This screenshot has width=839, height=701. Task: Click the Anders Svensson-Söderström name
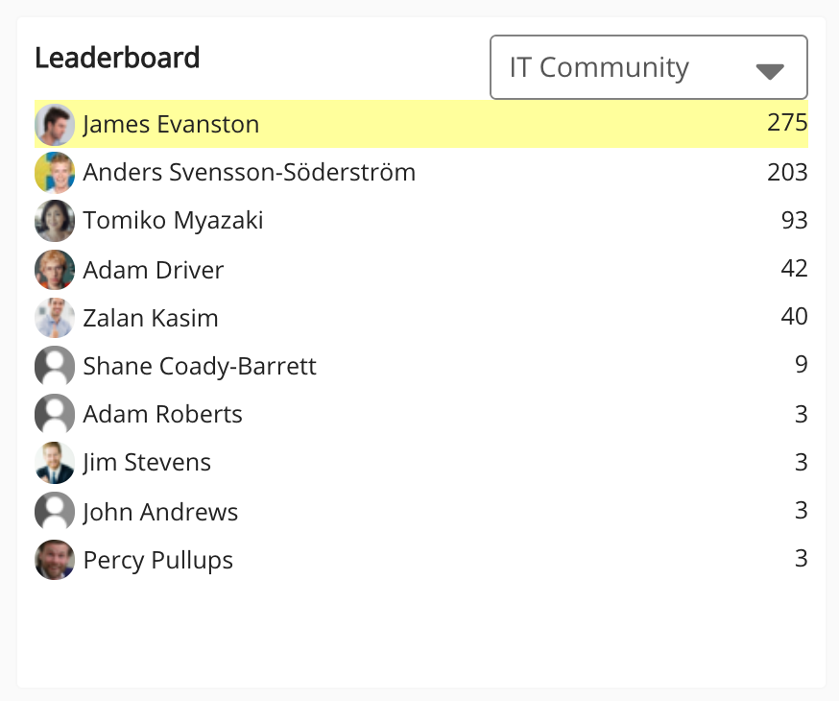tap(250, 173)
